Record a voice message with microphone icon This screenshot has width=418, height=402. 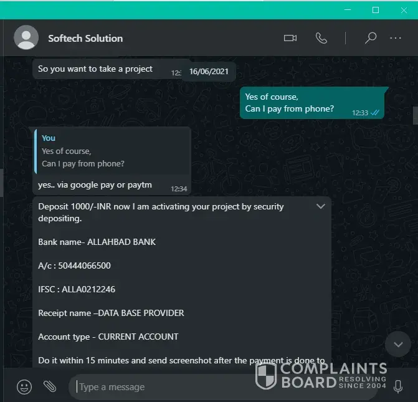coord(398,386)
